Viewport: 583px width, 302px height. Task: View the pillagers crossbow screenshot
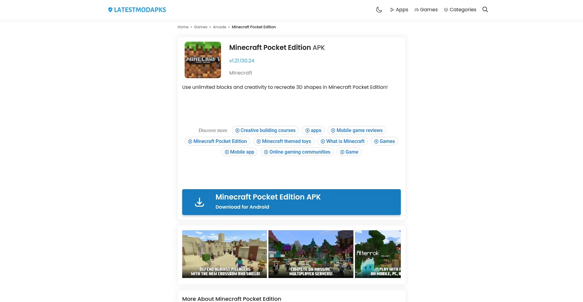click(x=224, y=254)
